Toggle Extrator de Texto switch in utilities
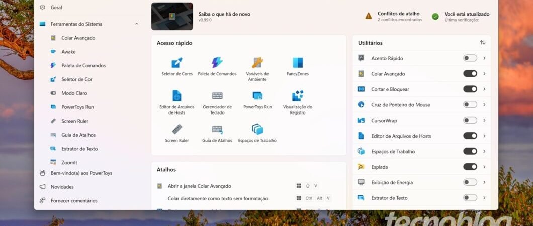533x226 pixels. coord(470,198)
